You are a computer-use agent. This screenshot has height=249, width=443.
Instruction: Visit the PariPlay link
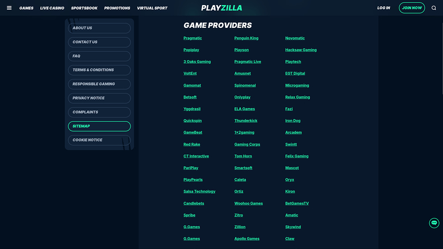(x=191, y=168)
